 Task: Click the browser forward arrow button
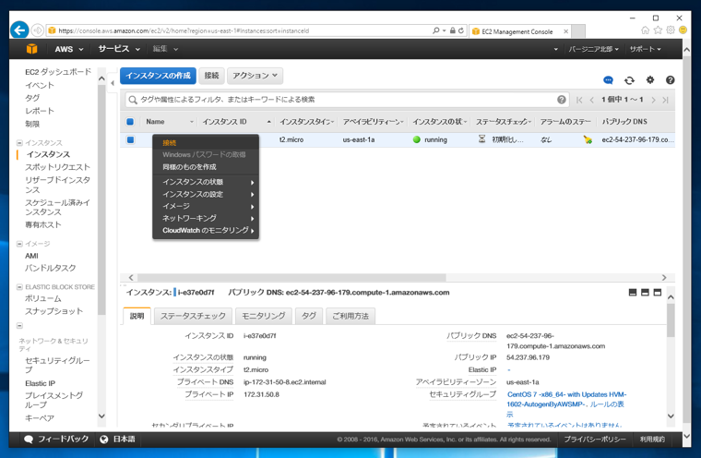[x=38, y=30]
